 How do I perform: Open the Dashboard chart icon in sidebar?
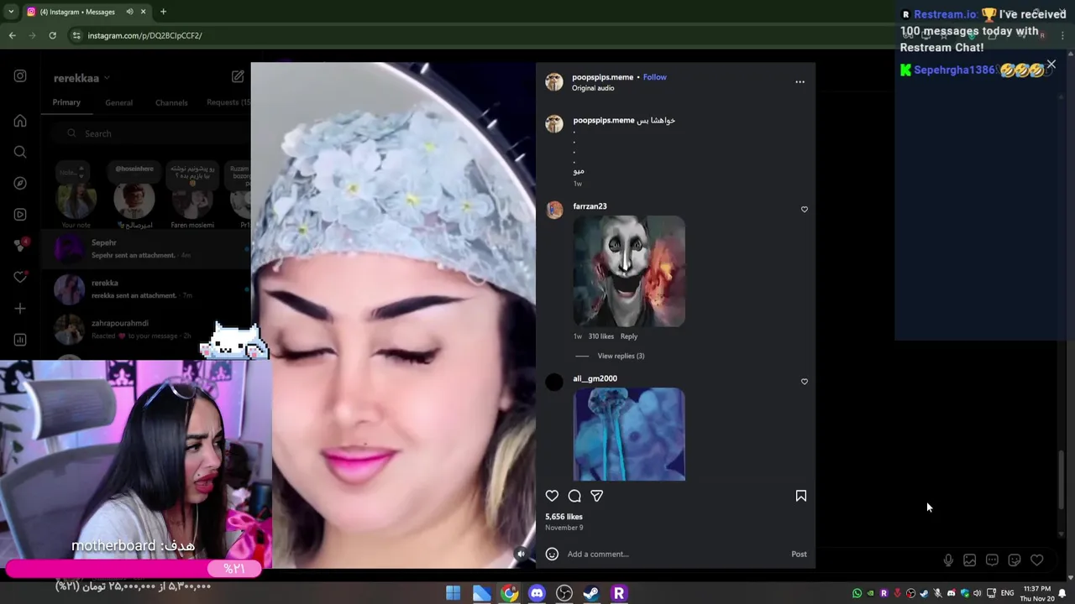point(20,340)
